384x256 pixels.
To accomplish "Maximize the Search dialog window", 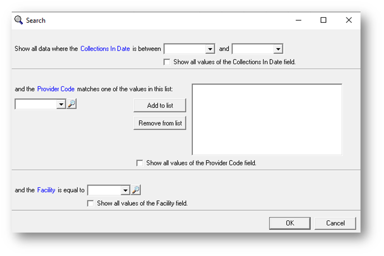I will [x=323, y=20].
